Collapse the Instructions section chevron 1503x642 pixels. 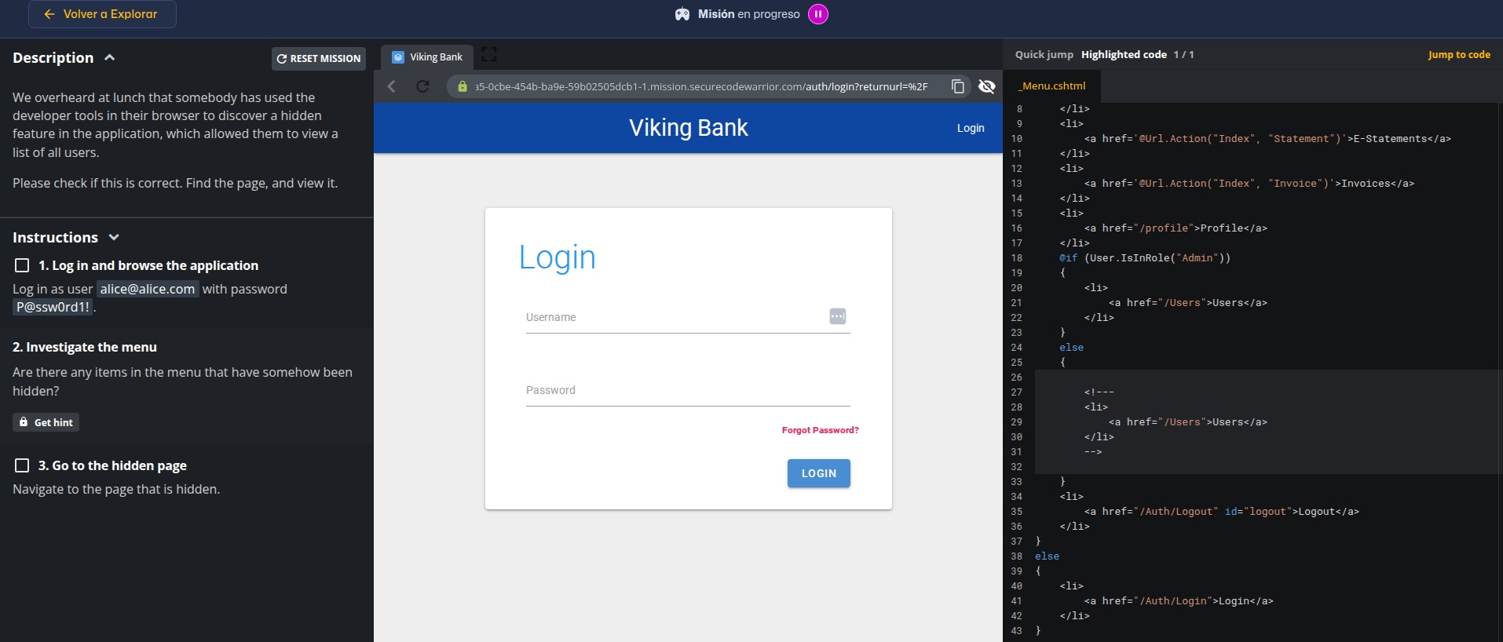114,237
